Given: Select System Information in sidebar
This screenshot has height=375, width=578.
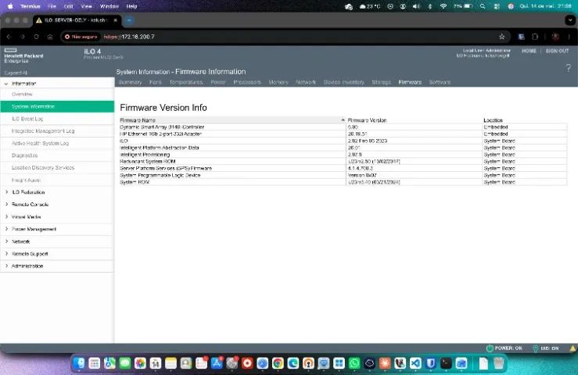Looking at the screenshot, I should click(x=57, y=106).
